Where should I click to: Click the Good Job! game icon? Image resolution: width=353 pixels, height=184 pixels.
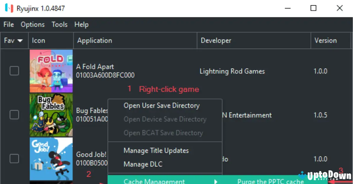(x=51, y=159)
